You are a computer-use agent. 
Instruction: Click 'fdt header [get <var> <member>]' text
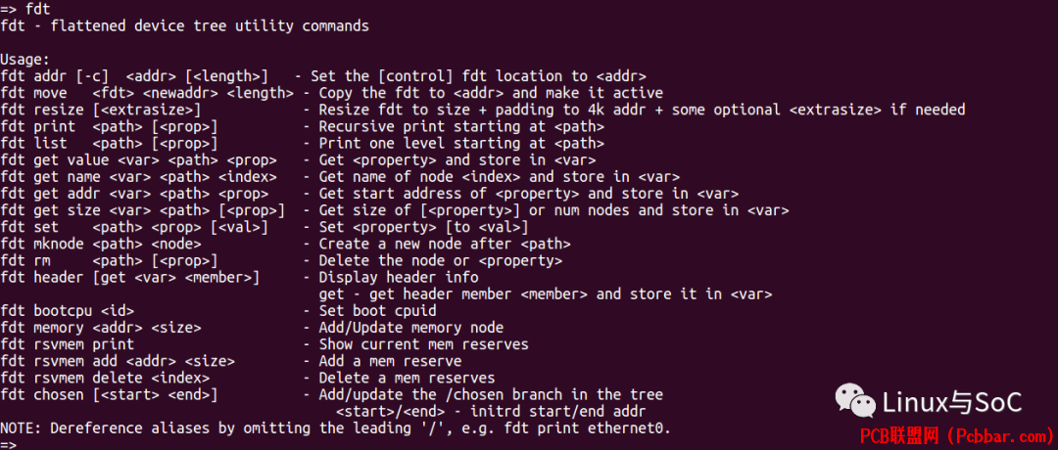(x=129, y=278)
